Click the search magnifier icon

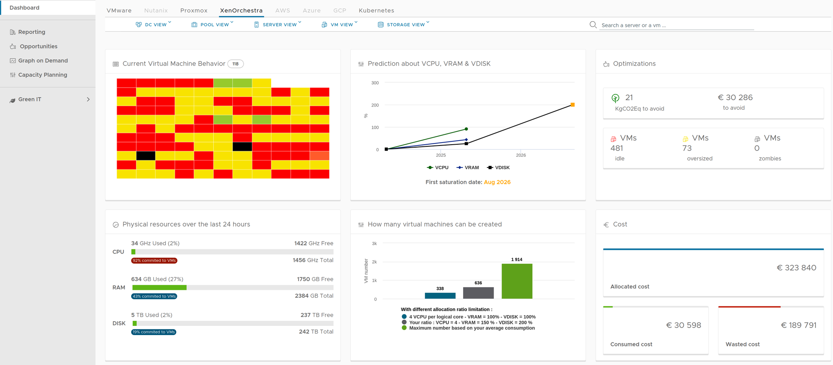pyautogui.click(x=593, y=25)
